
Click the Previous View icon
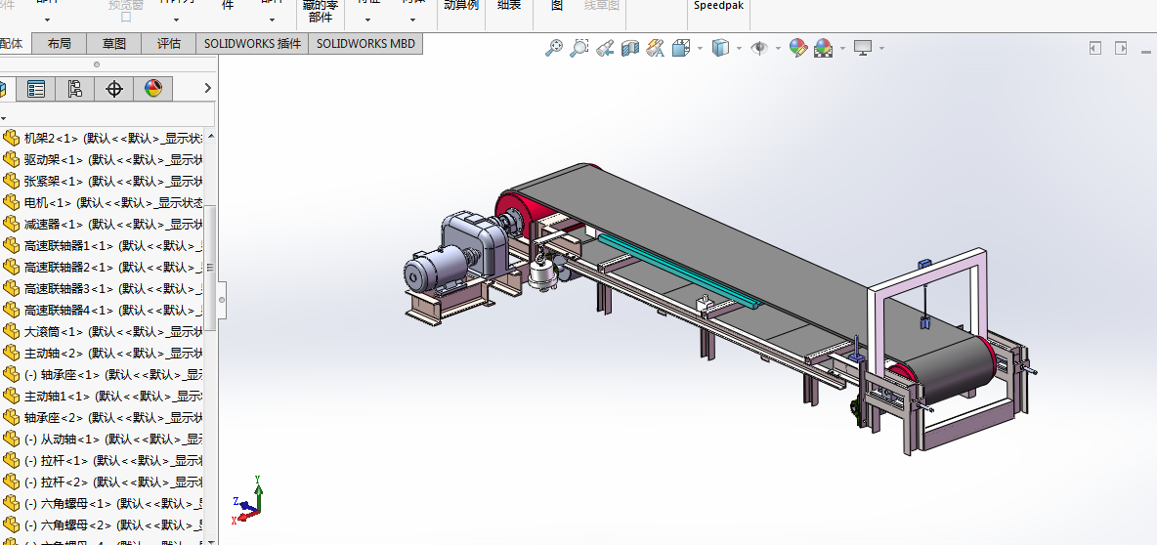pos(605,48)
